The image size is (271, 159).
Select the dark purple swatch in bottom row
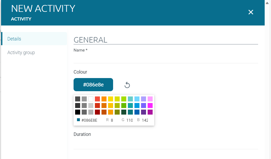pyautogui.click(x=143, y=112)
